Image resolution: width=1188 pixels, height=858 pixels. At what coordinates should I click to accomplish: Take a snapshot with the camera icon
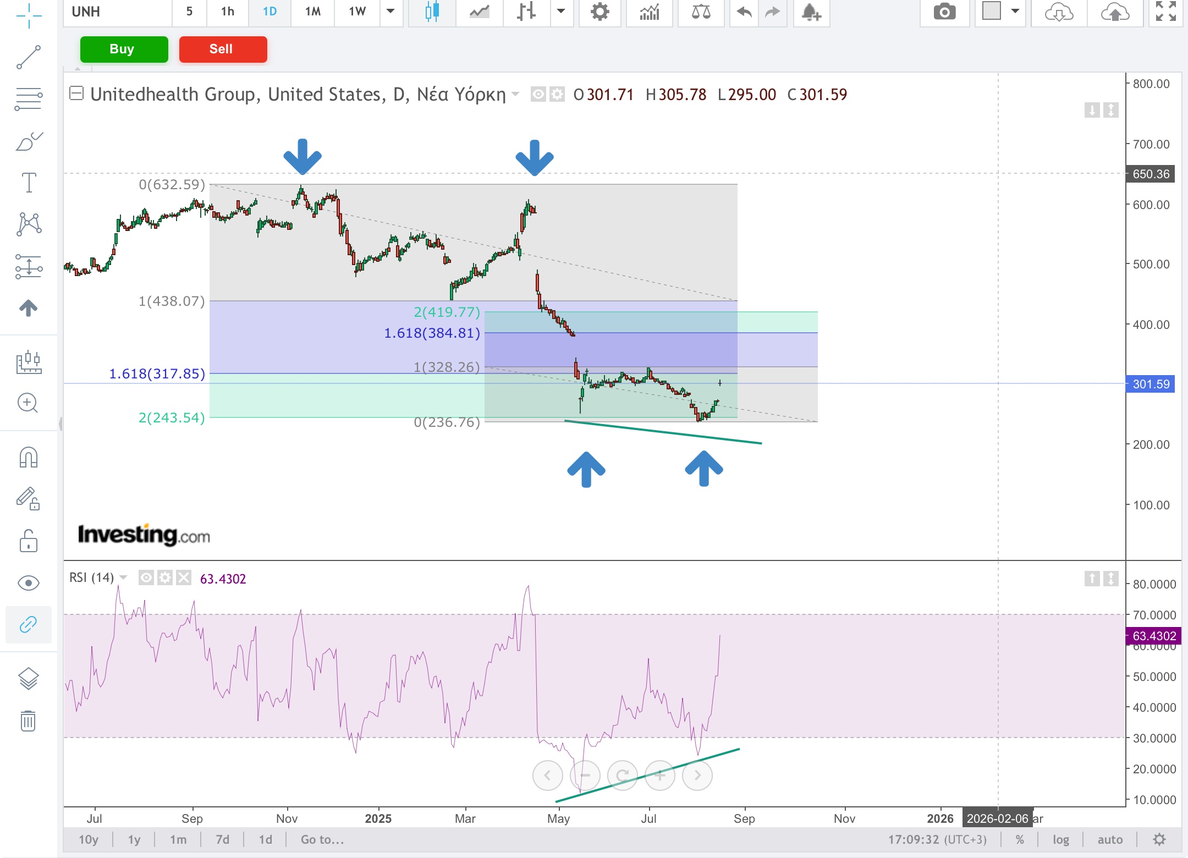coord(944,12)
